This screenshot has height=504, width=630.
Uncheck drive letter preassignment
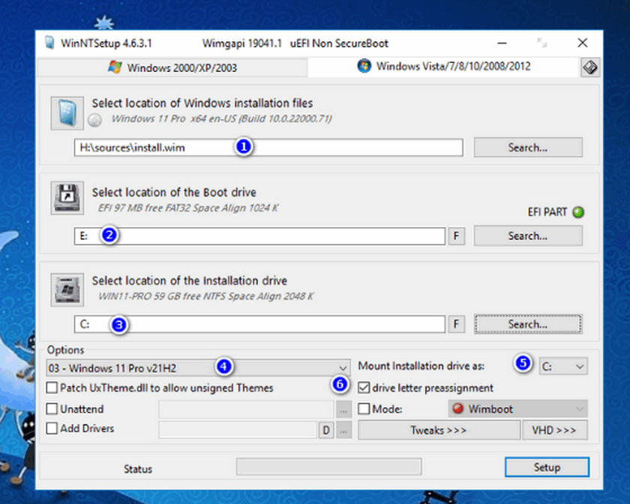[x=364, y=388]
